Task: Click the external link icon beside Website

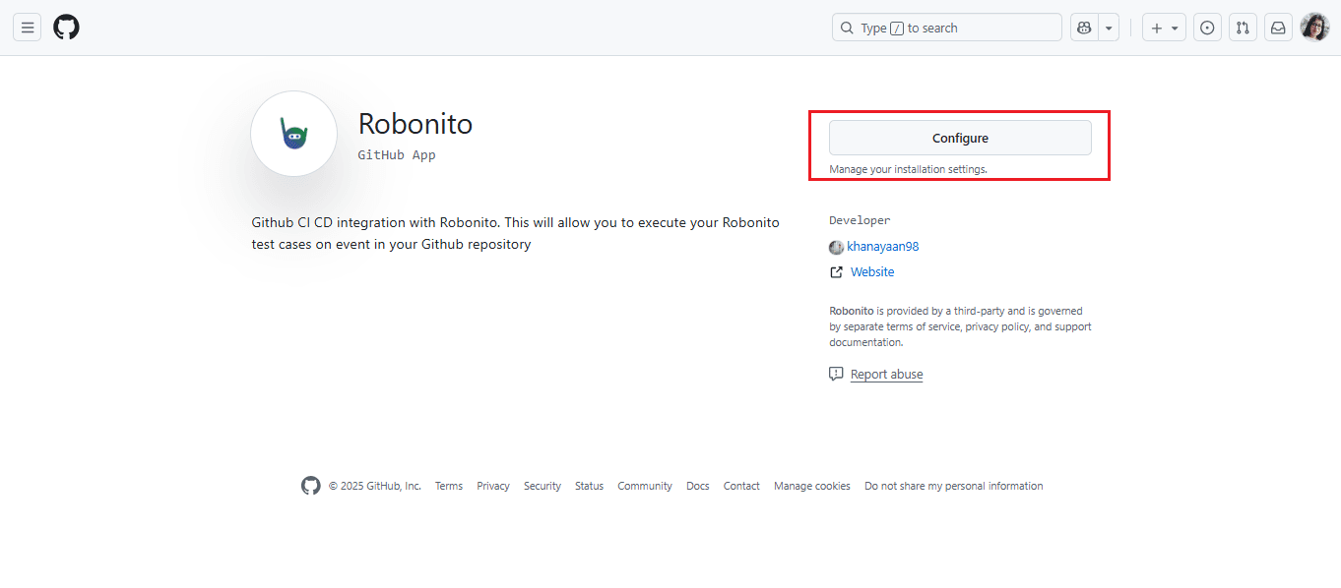Action: (836, 272)
